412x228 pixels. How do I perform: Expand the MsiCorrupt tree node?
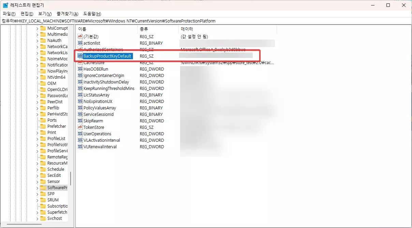pyautogui.click(x=37, y=28)
